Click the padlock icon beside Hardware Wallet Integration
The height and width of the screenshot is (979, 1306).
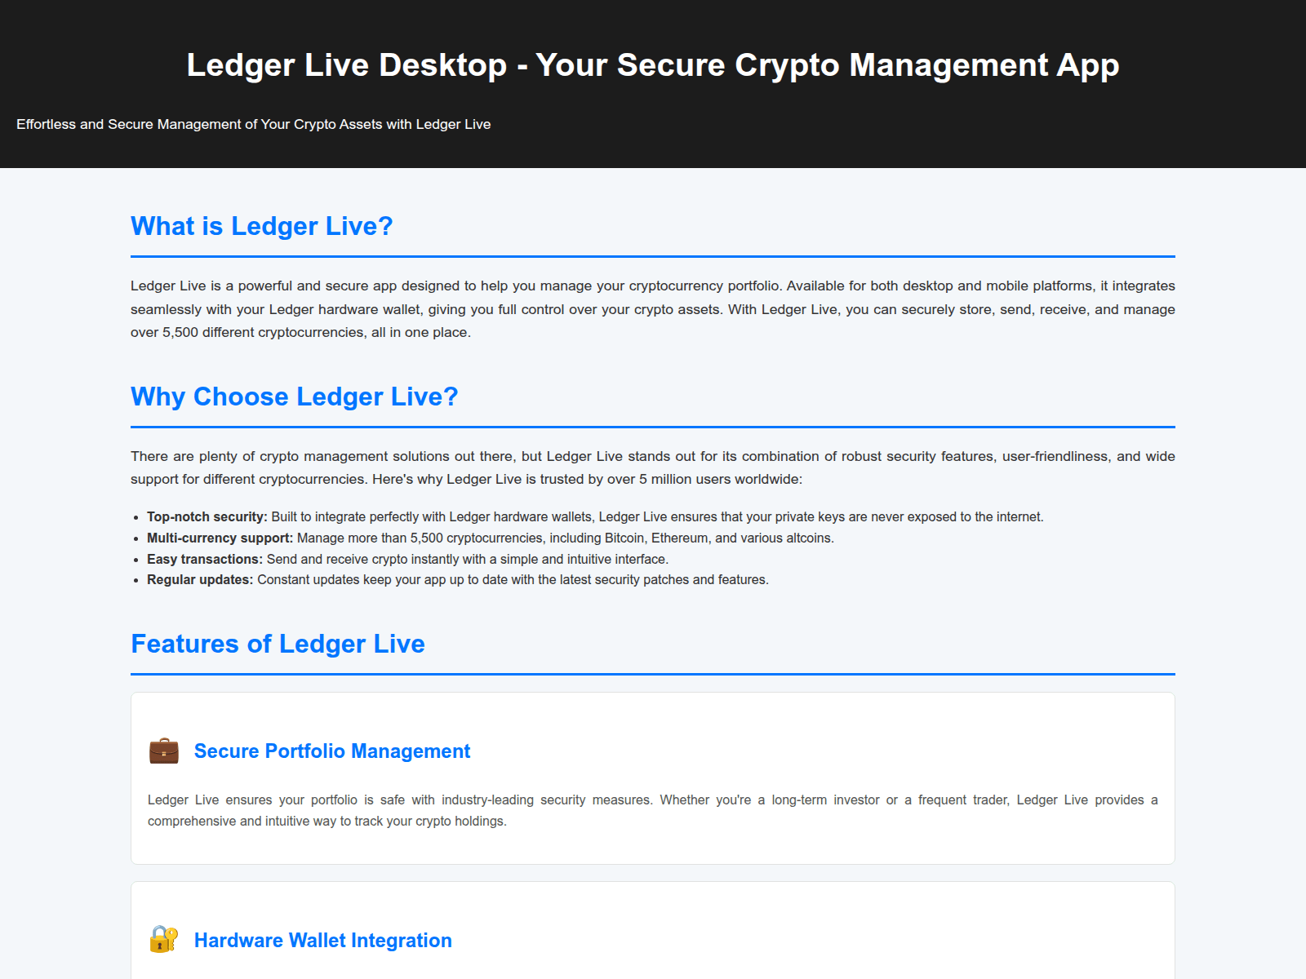point(164,940)
